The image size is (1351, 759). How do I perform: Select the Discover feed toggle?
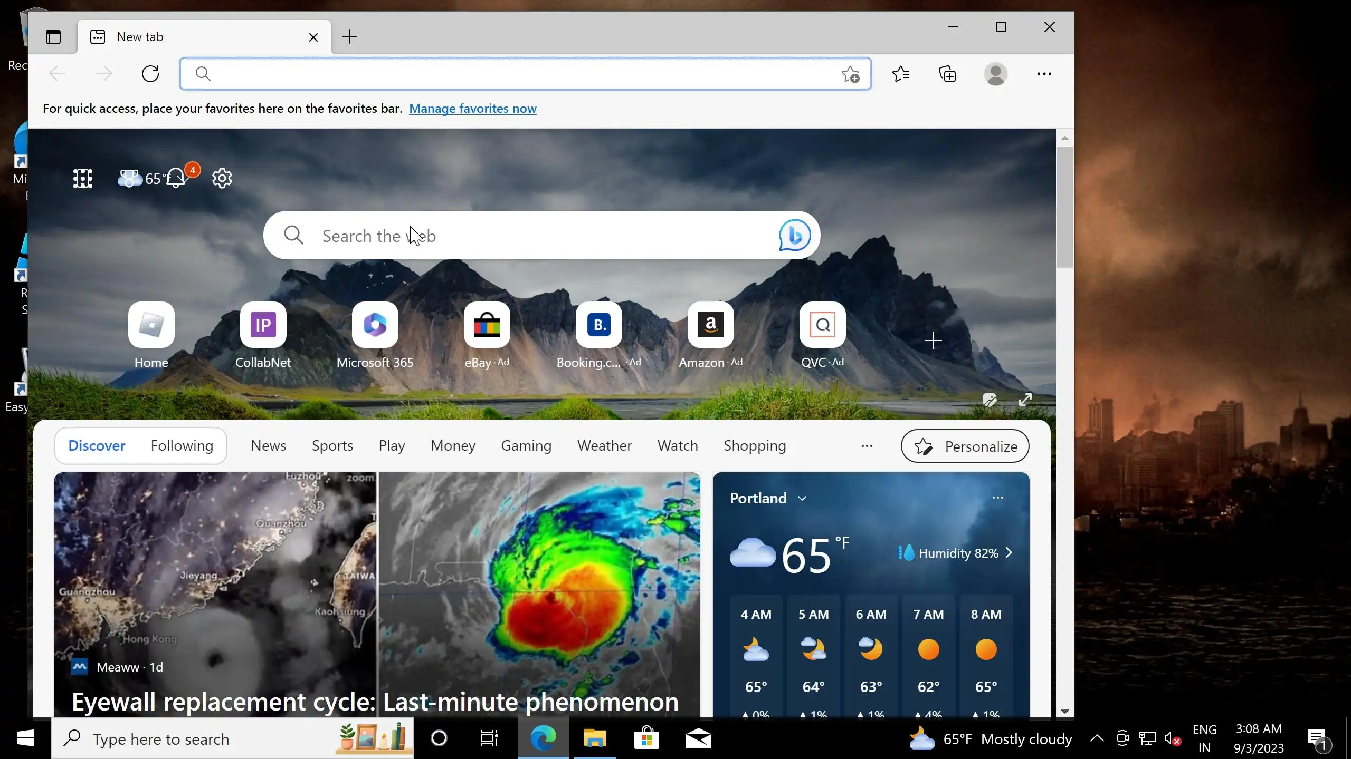click(97, 446)
